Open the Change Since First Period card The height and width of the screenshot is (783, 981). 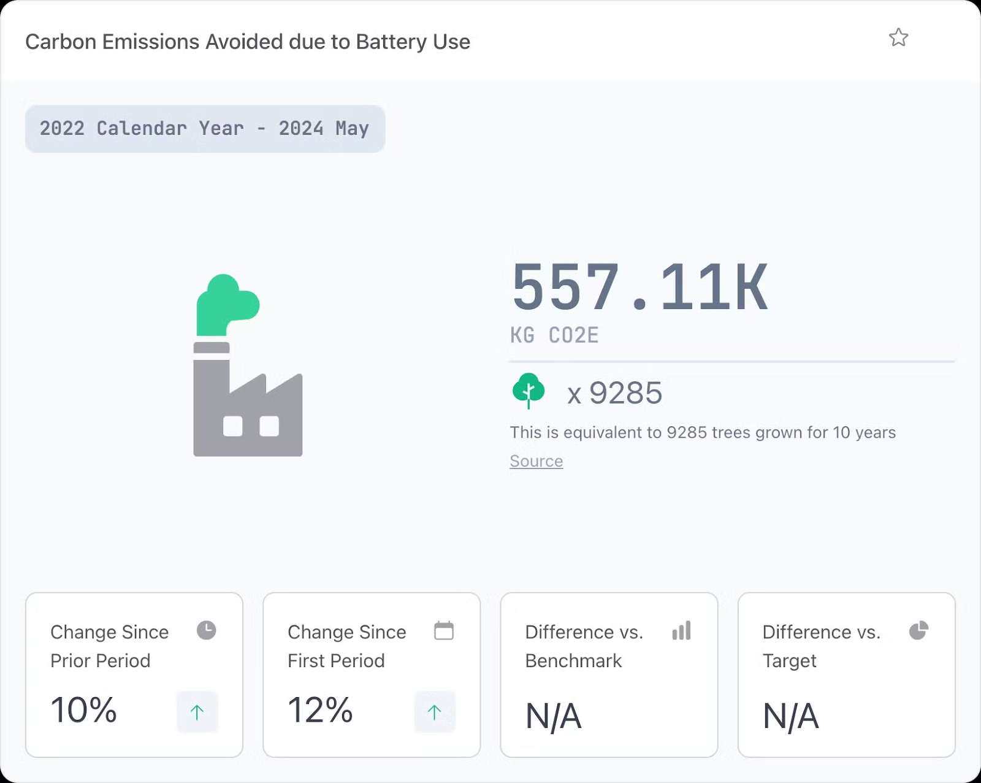point(371,674)
